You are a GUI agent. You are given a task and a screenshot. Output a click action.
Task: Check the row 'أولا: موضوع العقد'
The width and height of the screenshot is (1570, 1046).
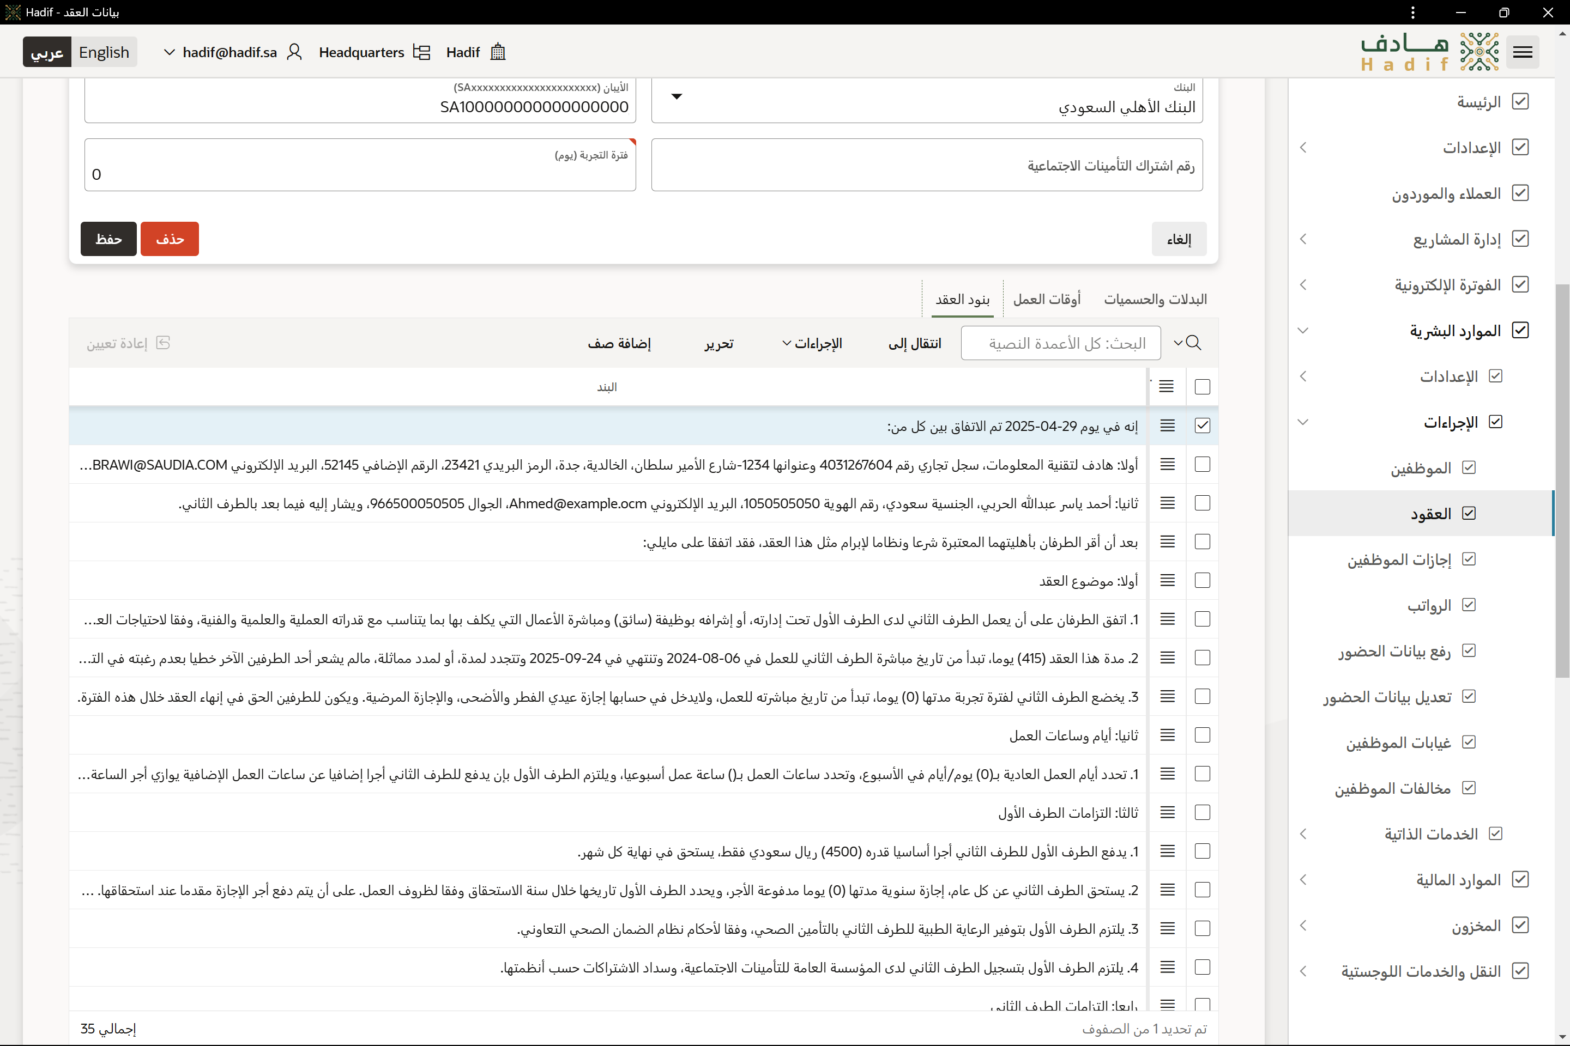1202,580
